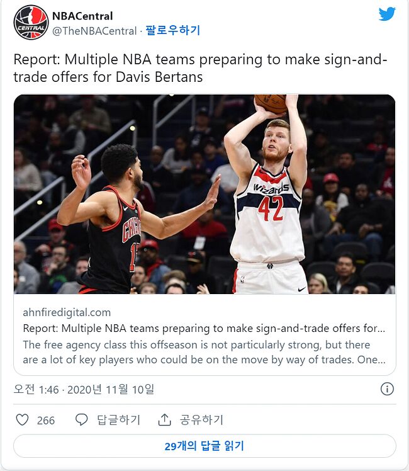Click the ahnfiredigital.com domain link
The width and height of the screenshot is (409, 471).
[67, 312]
